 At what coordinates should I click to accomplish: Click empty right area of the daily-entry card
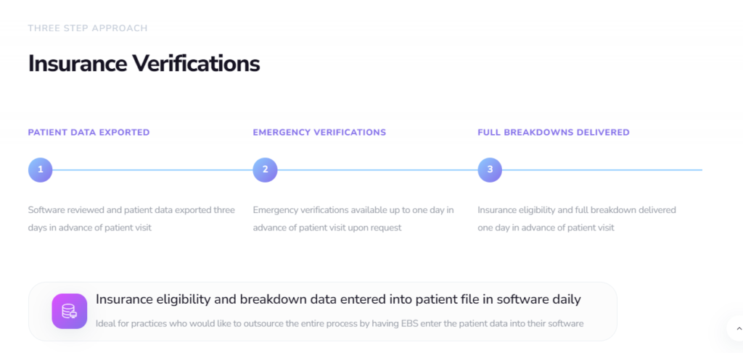(599, 312)
